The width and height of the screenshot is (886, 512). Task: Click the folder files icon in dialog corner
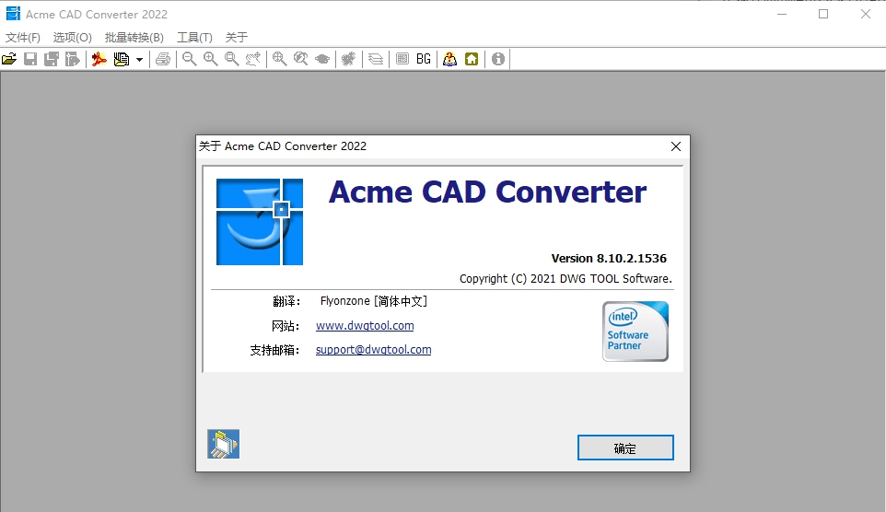[223, 444]
